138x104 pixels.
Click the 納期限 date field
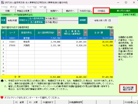coord(102,21)
